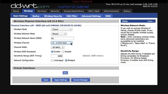Click the Save button
The width and height of the screenshot is (168, 94).
tap(46, 80)
